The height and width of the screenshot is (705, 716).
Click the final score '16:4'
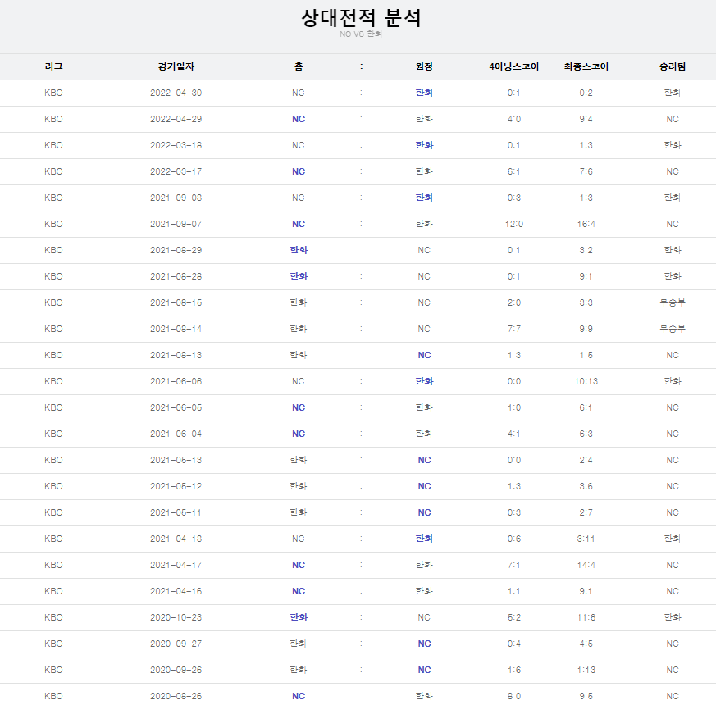click(x=586, y=224)
